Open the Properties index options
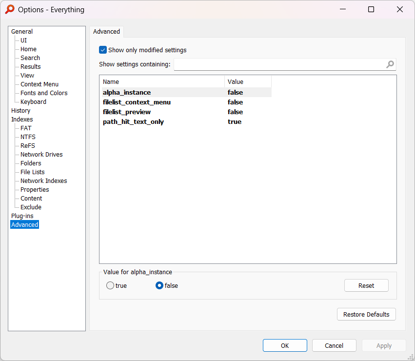The image size is (415, 361). (x=35, y=190)
